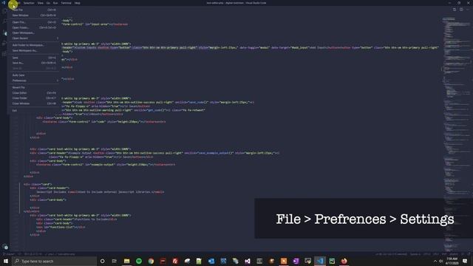The width and height of the screenshot is (473, 266).
Task: Click the VS Code taskbar icon
Action: click(x=320, y=261)
